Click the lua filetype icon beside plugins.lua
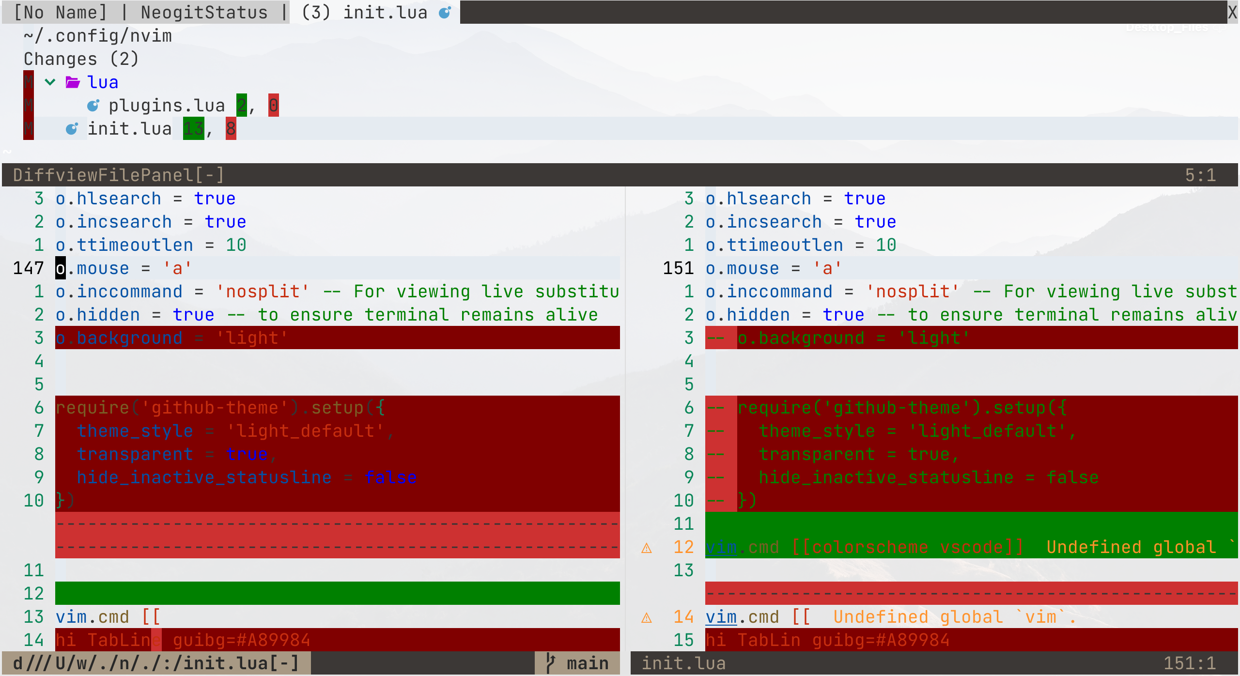 pos(93,105)
